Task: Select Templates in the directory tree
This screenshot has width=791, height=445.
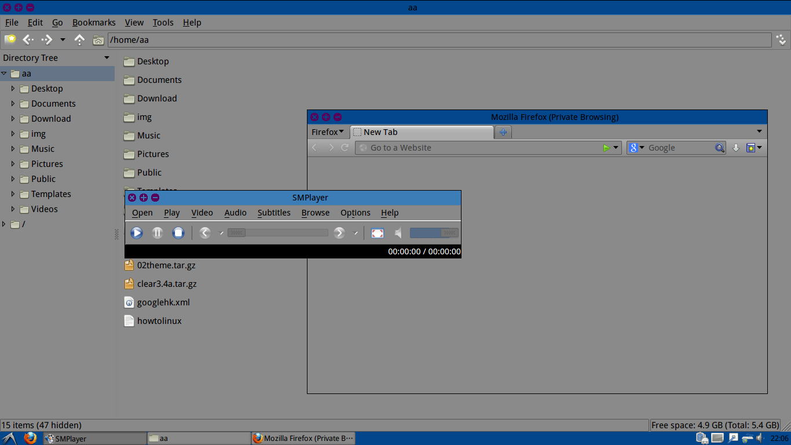Action: [x=51, y=194]
